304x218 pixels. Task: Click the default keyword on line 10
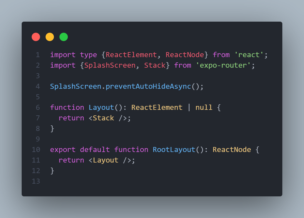95,150
